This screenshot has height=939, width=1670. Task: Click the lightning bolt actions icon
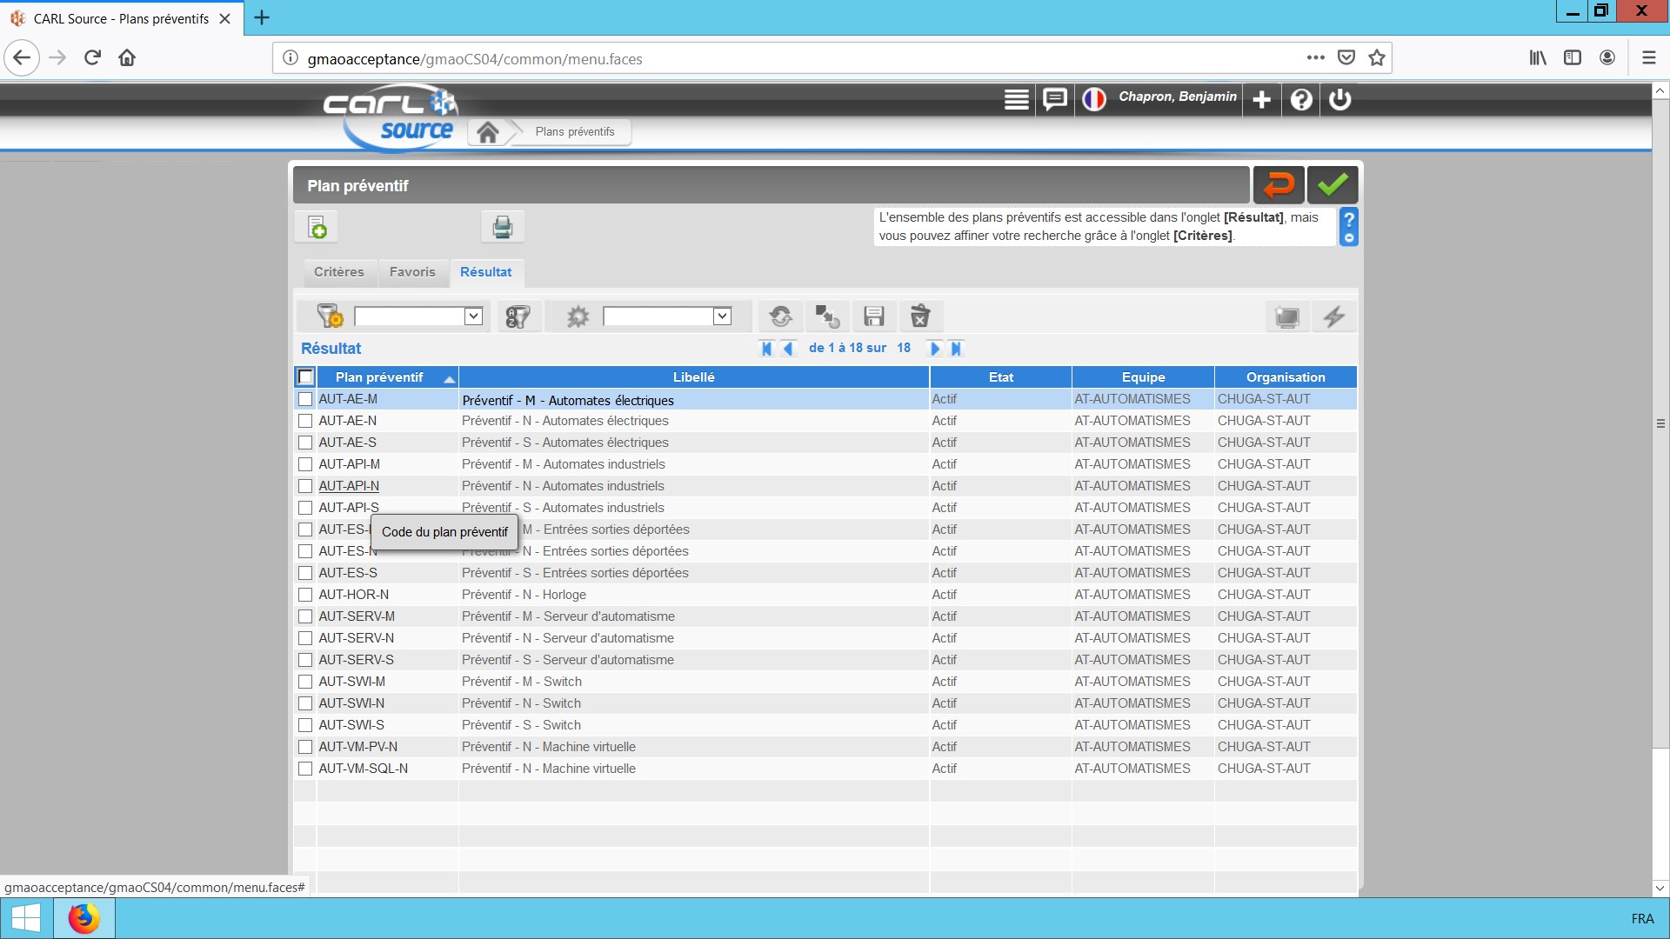pyautogui.click(x=1333, y=316)
